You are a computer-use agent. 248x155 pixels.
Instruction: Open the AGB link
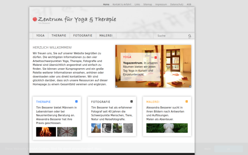pyautogui.click(x=189, y=5)
